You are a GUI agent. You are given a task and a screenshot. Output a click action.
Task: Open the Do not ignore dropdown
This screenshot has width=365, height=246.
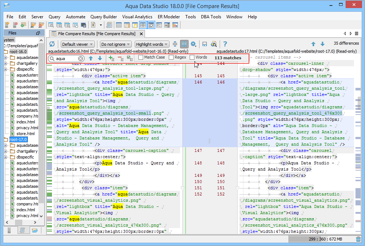(115, 44)
